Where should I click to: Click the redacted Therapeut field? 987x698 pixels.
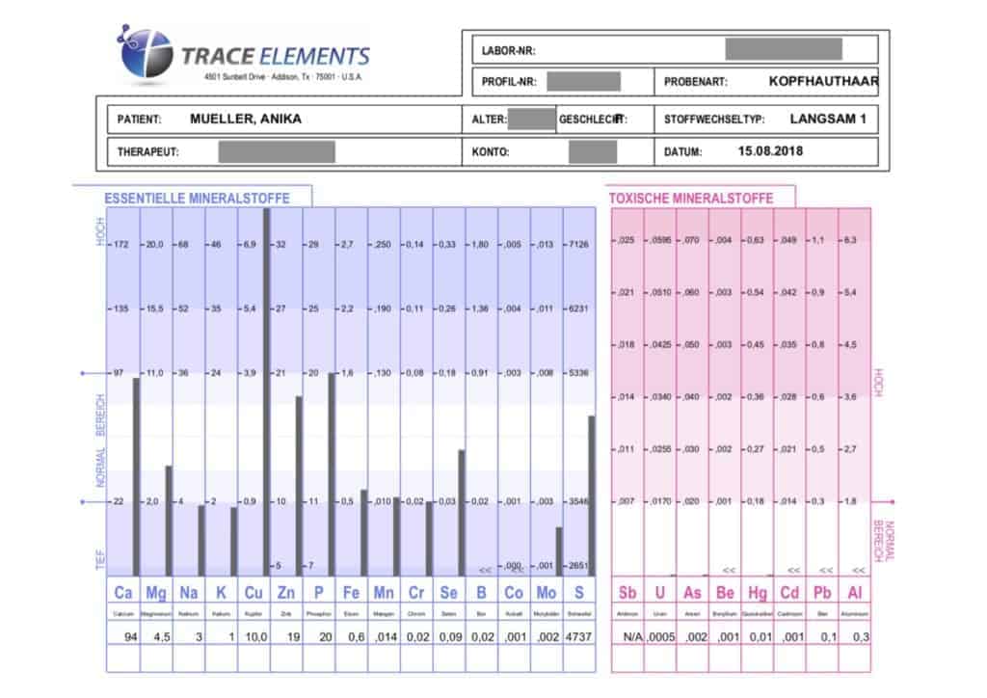coord(277,152)
